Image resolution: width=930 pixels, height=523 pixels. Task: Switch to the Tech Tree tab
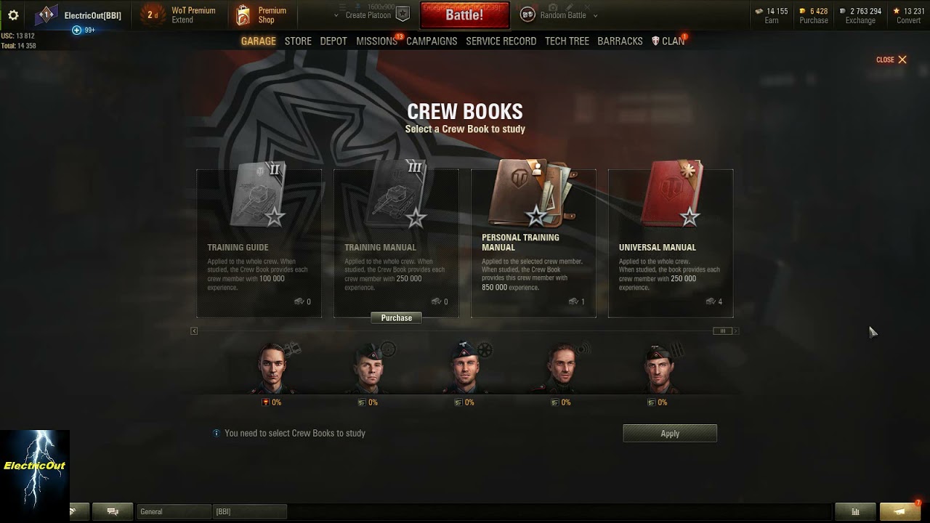click(567, 41)
